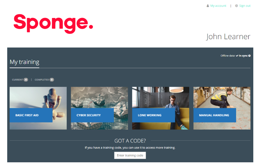Click the In sync checkmark icon
259x165 pixels.
[x=237, y=56]
